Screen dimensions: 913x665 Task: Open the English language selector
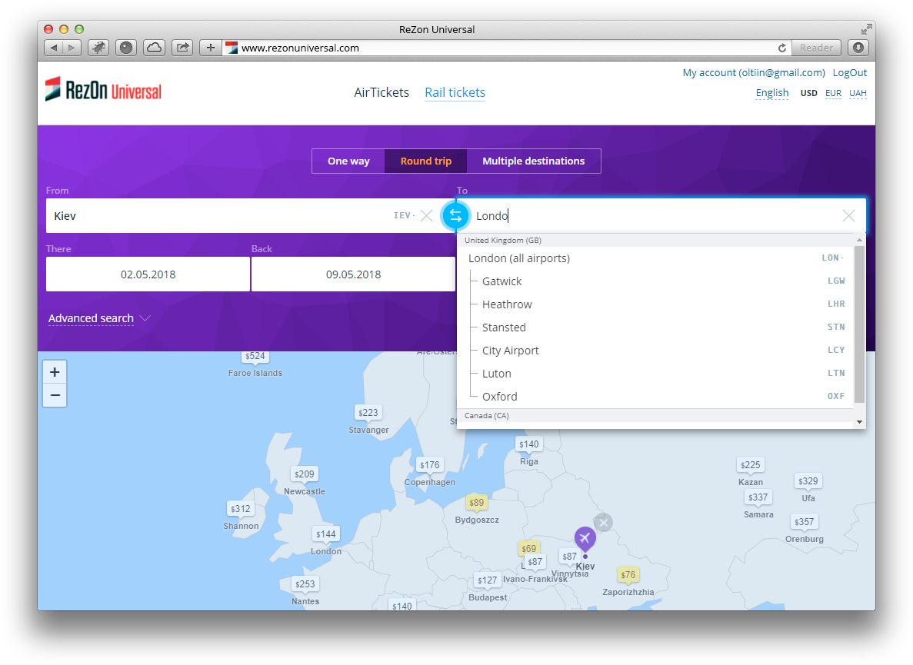point(771,93)
